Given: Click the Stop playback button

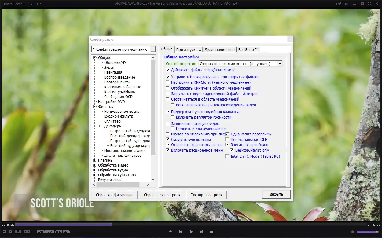Looking at the screenshot, I should tap(211, 232).
